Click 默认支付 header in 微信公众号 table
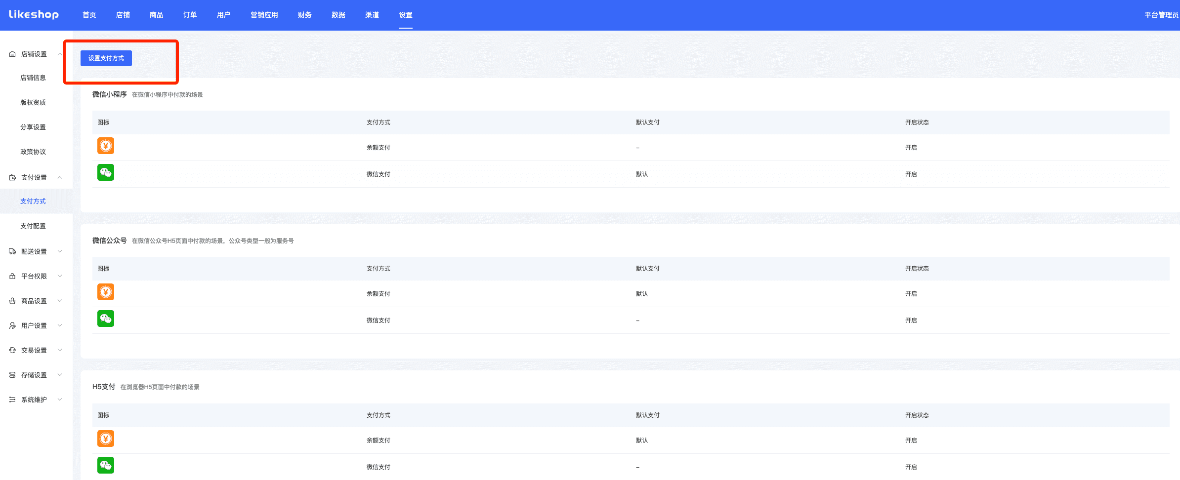 click(648, 268)
